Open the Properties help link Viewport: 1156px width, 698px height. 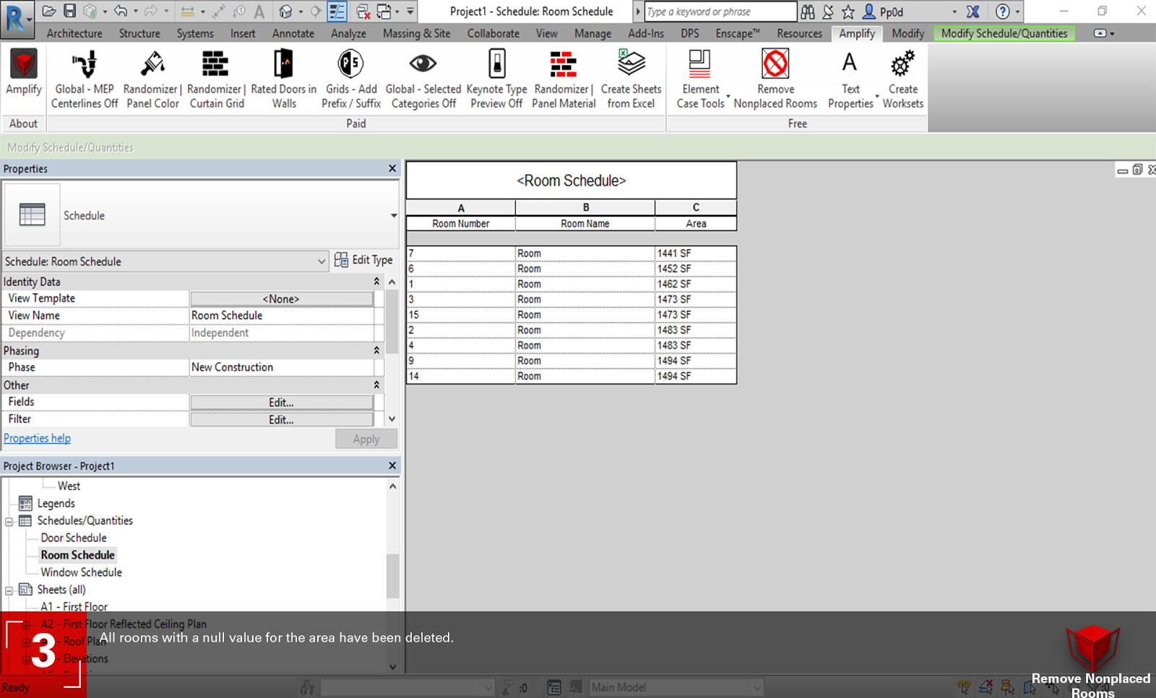pos(37,438)
